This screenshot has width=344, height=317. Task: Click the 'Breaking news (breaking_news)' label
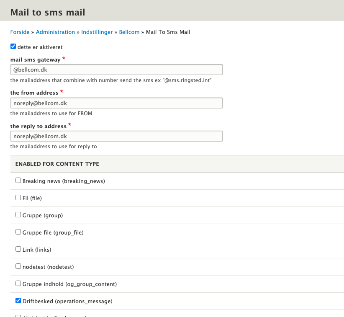pyautogui.click(x=64, y=181)
